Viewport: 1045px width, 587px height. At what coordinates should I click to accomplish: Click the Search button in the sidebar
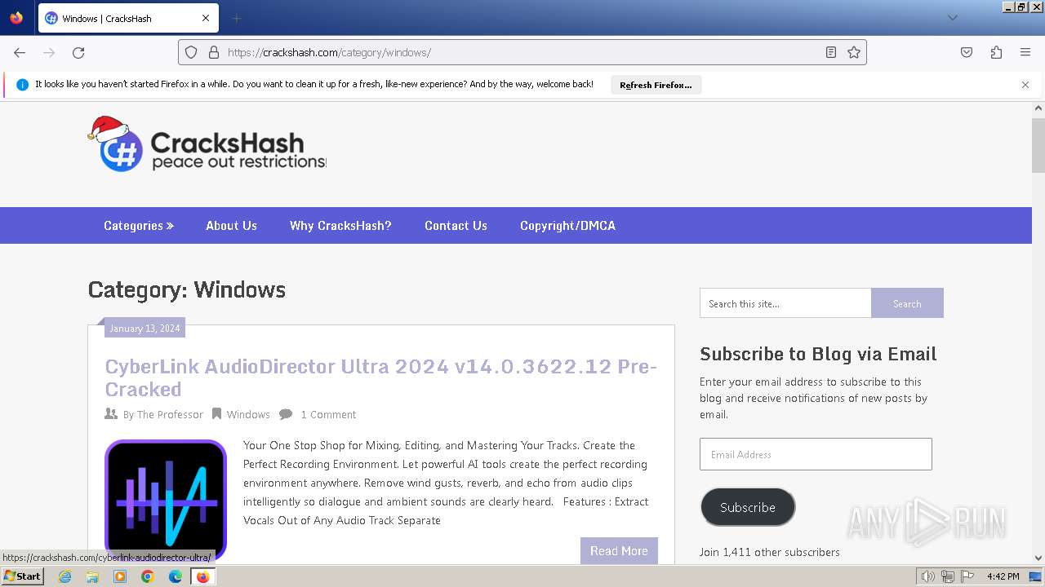tap(907, 303)
